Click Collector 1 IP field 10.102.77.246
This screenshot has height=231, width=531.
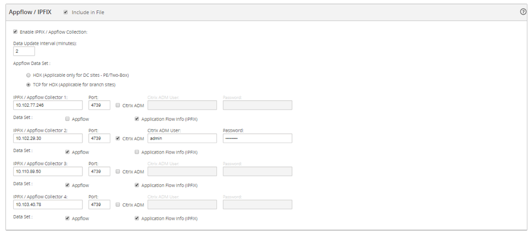[x=48, y=105]
